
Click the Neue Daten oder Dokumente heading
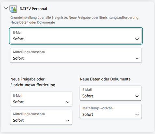[x=105, y=79]
